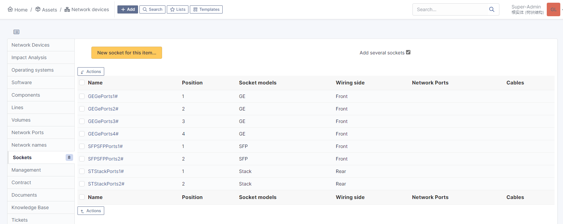This screenshot has height=224, width=563.
Task: Open the top Actions dropdown
Action: [91, 72]
